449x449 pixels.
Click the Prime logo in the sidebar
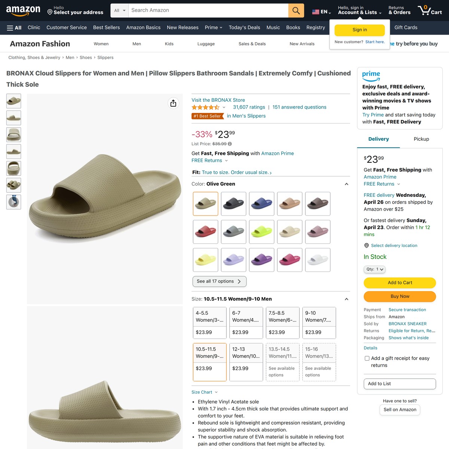[371, 76]
